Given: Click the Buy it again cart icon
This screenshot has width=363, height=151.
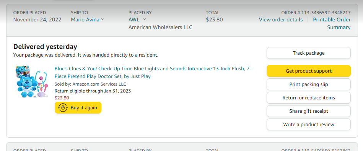Looking at the screenshot, I should point(63,108).
